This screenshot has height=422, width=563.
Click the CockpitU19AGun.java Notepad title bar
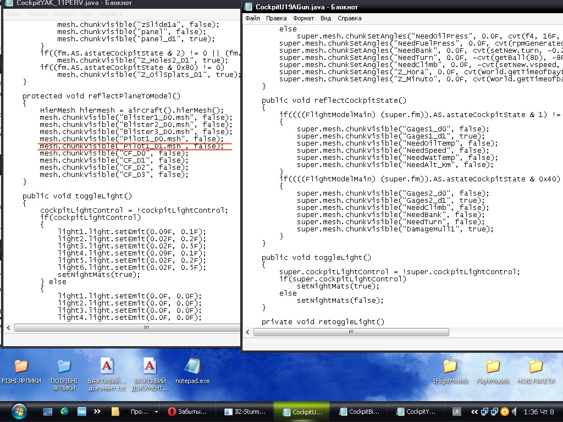click(402, 7)
